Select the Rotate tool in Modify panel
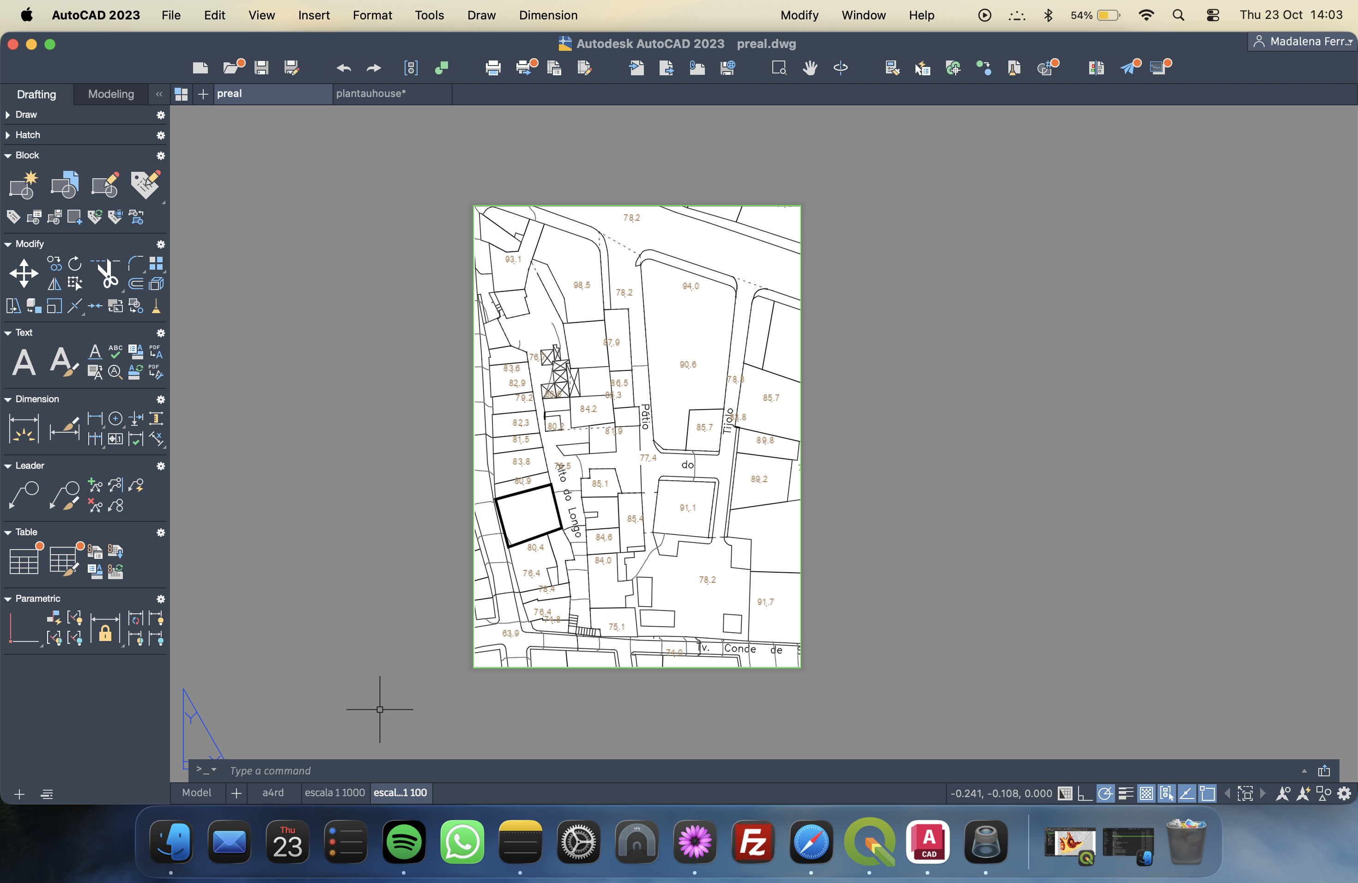Image resolution: width=1358 pixels, height=883 pixels. click(75, 264)
